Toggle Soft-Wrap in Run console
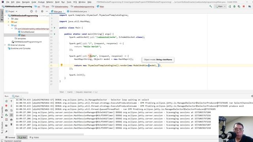Screen dimensions: 253x142 (x=11, y=110)
